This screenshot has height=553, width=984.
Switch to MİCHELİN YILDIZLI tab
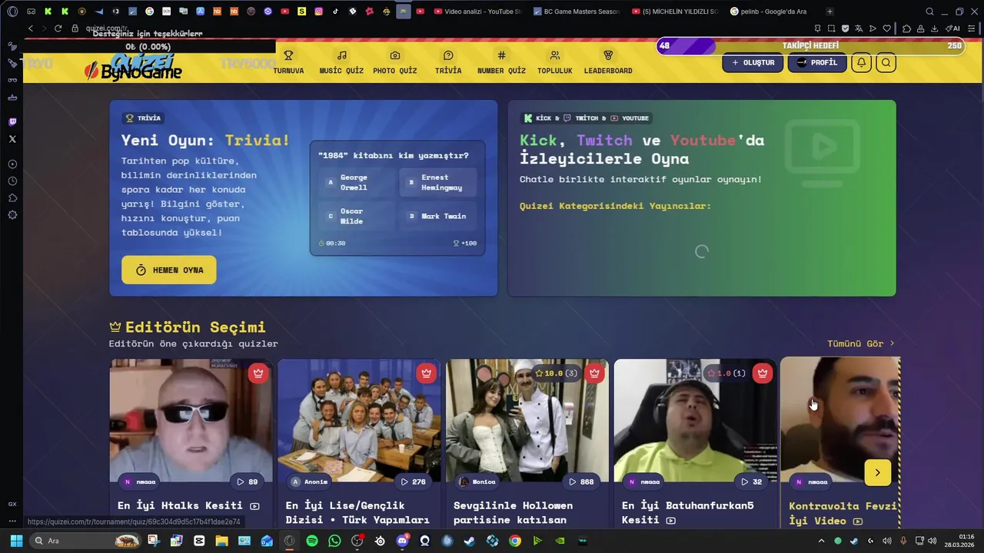(x=674, y=12)
